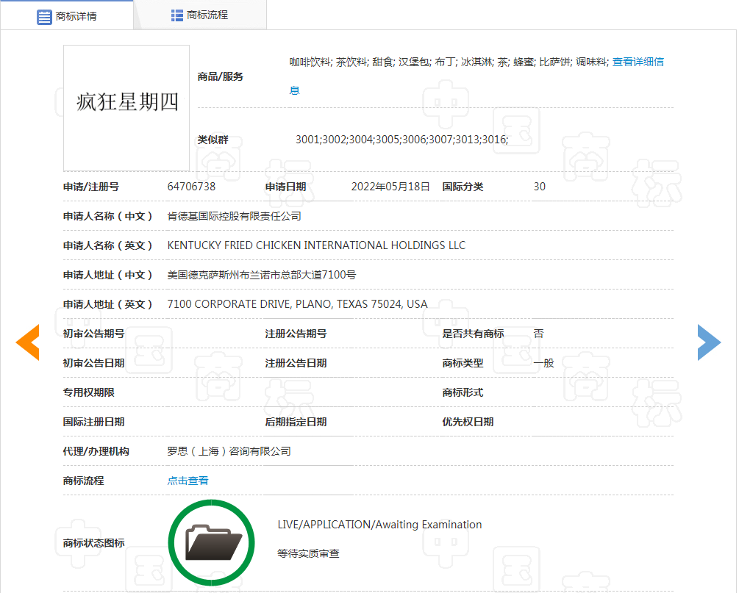
Task: Go to next trademark with blue arrow
Action: coord(710,342)
